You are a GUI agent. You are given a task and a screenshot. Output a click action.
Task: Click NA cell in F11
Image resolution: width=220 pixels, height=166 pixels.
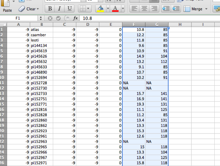coord(134,83)
